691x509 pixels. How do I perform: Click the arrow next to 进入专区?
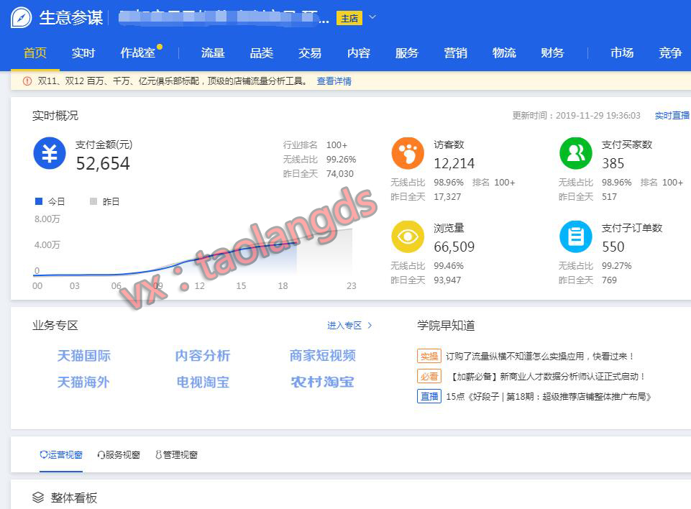coord(370,325)
